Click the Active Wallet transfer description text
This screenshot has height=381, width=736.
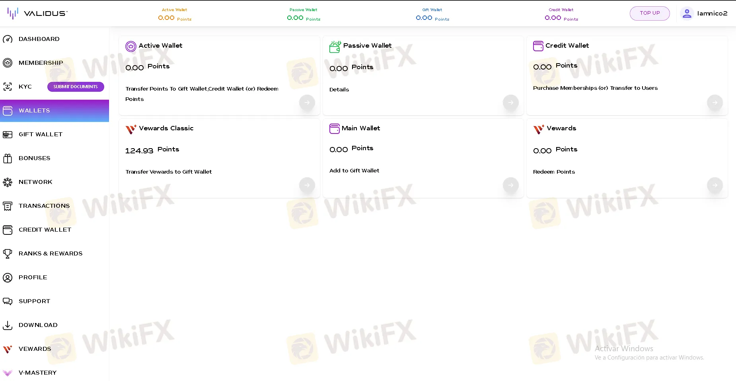202,94
